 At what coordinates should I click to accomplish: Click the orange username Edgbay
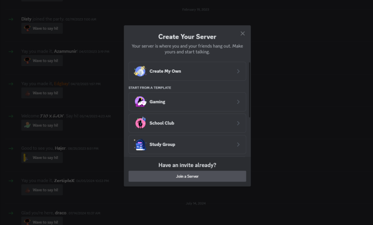(x=61, y=84)
